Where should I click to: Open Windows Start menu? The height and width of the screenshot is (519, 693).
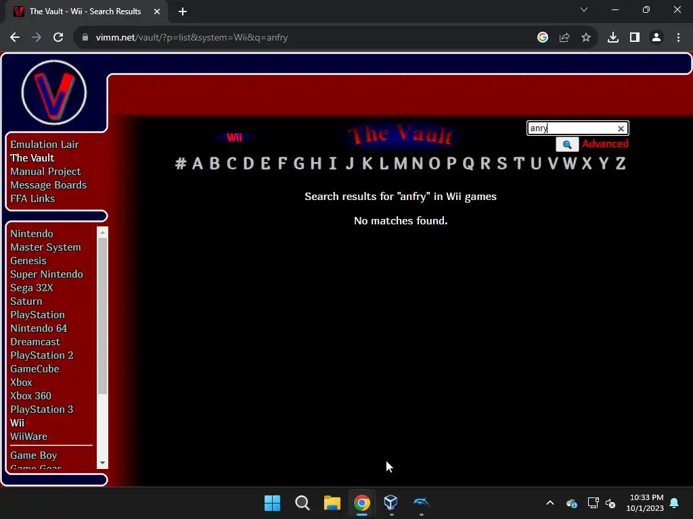click(x=272, y=503)
